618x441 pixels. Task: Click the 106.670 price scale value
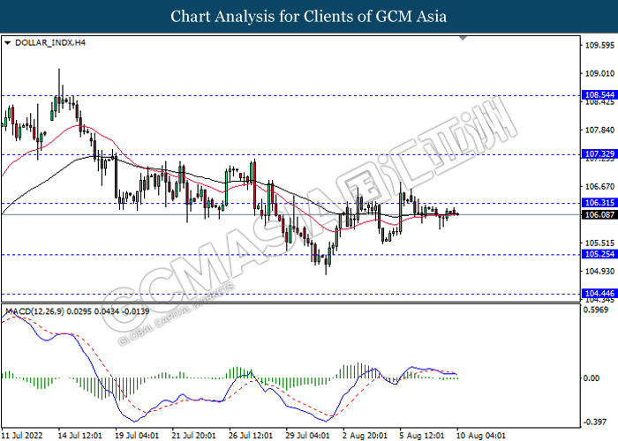point(599,187)
